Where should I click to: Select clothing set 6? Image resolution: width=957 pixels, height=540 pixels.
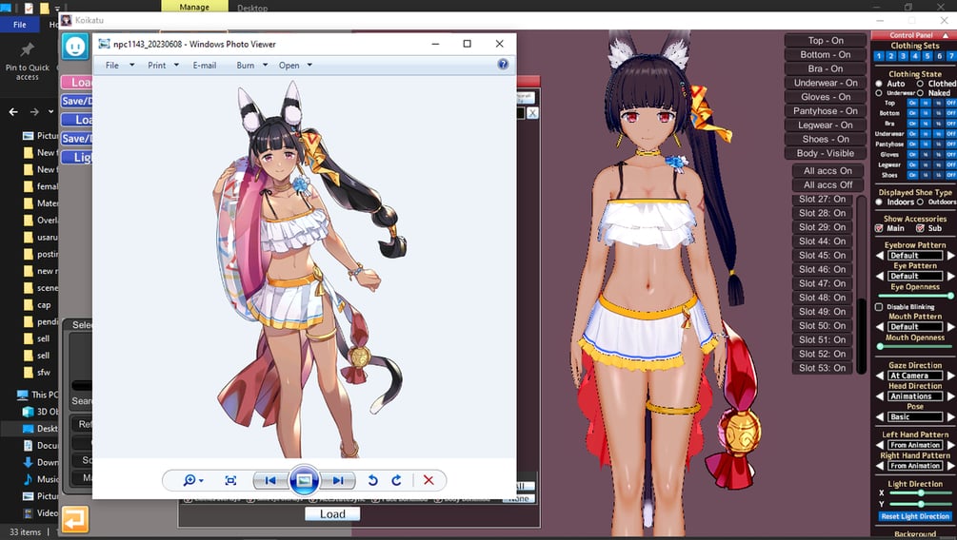939,56
